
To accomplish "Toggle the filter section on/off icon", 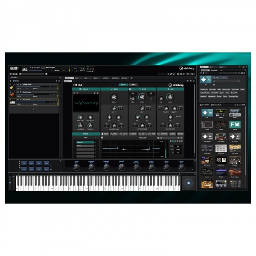I will tap(130, 89).
